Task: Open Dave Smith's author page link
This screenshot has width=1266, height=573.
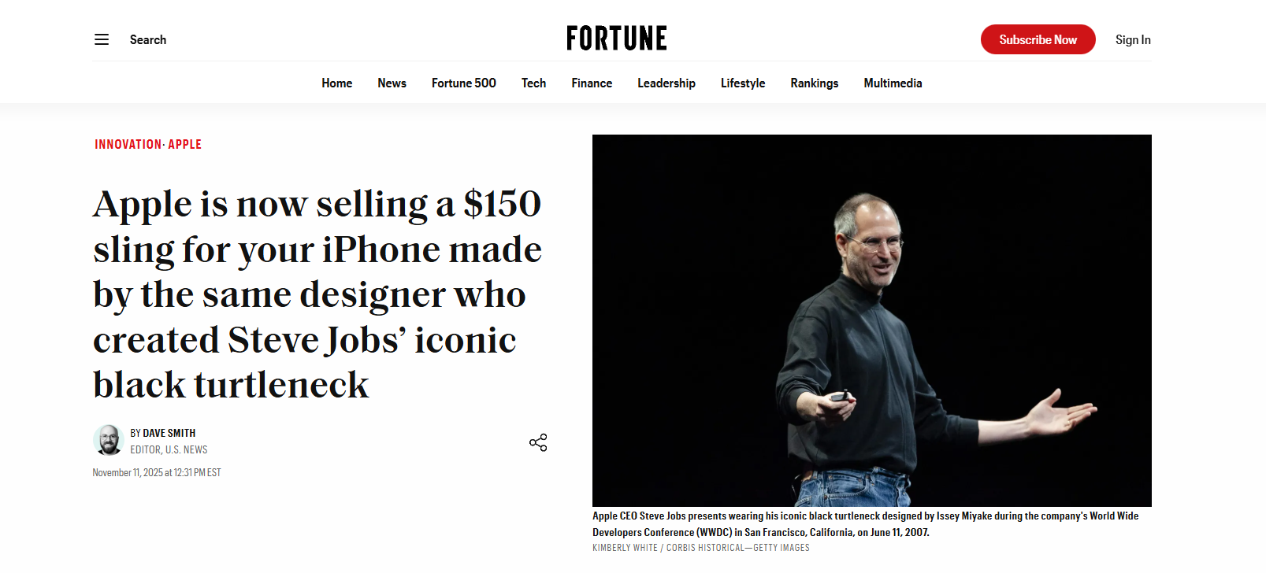Action: pos(169,433)
